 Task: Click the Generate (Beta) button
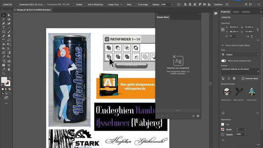[250, 79]
